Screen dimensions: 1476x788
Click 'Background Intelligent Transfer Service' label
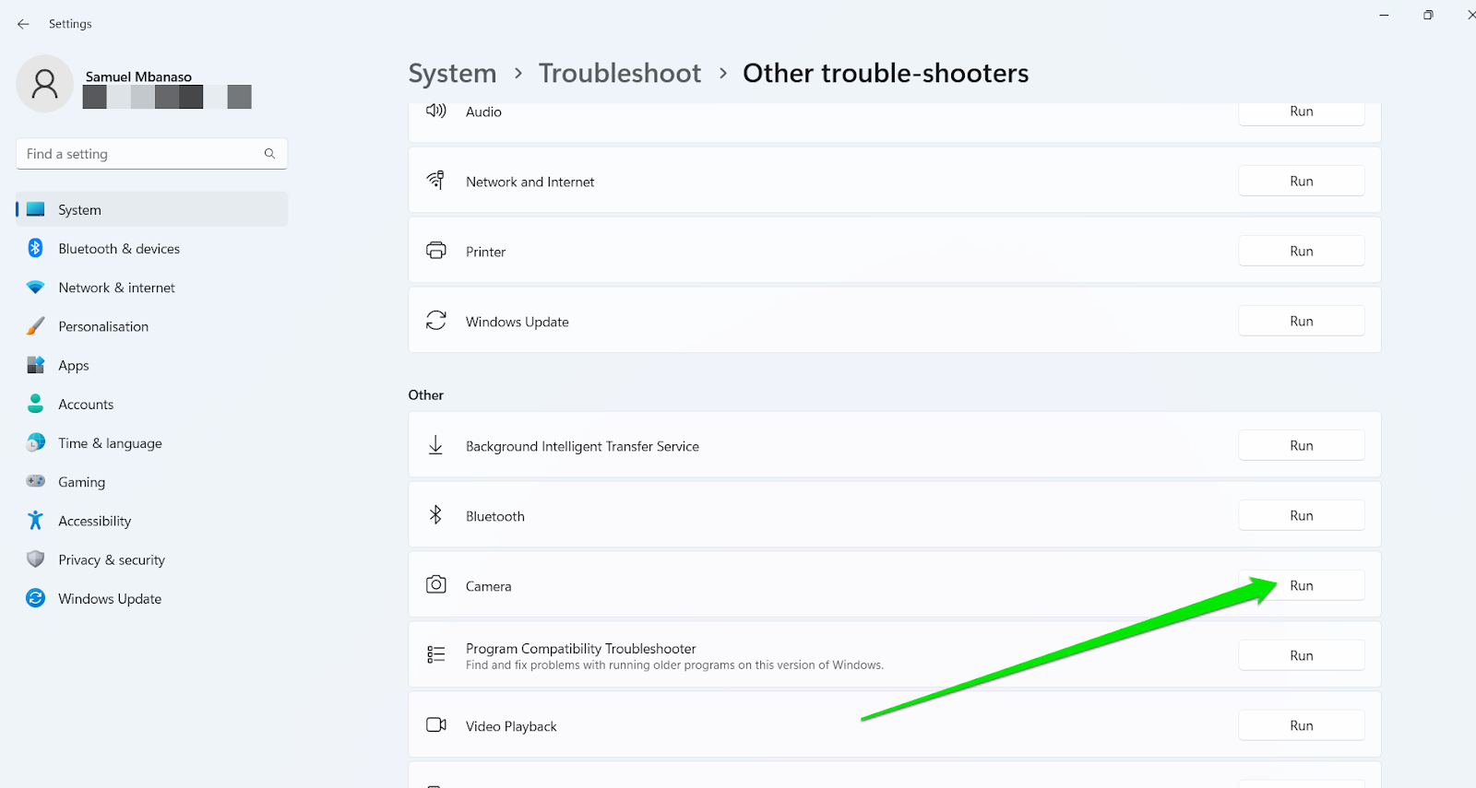coord(582,446)
